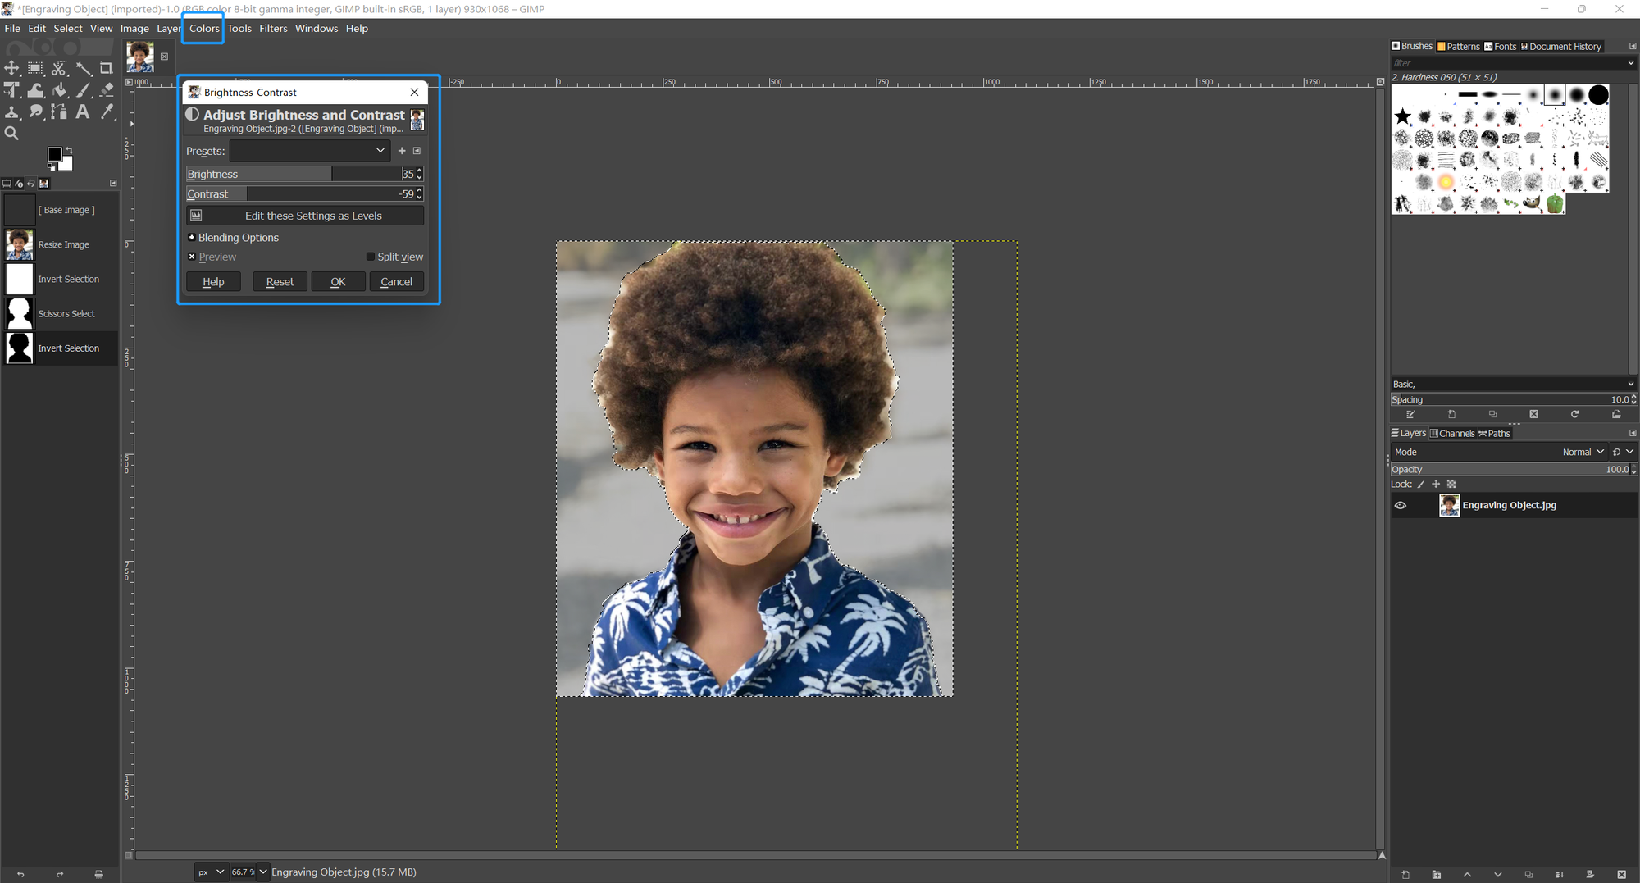This screenshot has width=1640, height=883.
Task: Choose the Eraser tool
Action: (x=106, y=90)
